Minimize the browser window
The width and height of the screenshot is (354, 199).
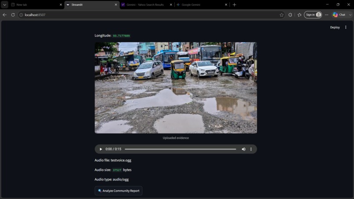pyautogui.click(x=327, y=4)
